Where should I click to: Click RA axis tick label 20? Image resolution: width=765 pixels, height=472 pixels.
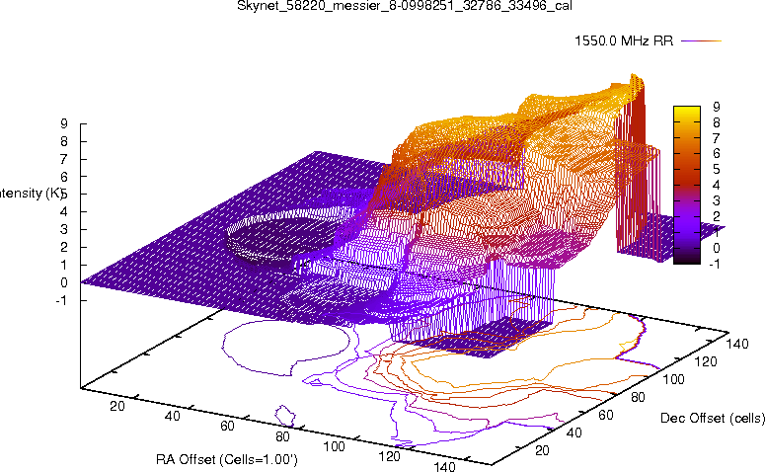(x=117, y=406)
